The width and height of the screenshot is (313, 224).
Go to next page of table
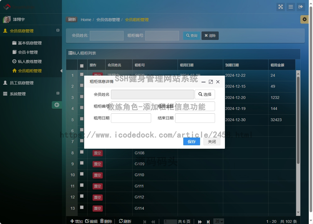200,222
